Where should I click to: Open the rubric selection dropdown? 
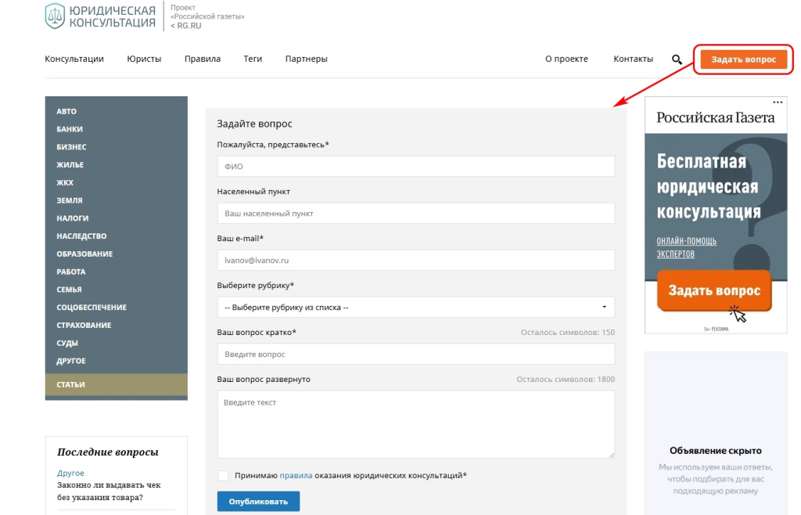[x=416, y=307]
